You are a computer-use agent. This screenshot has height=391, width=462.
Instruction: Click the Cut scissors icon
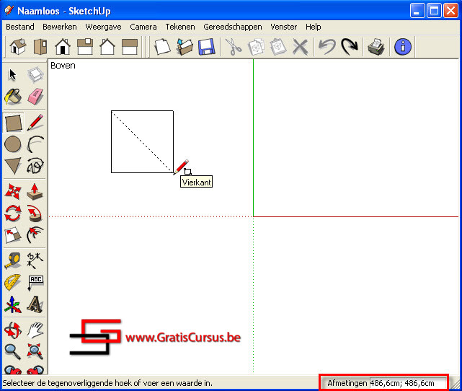[234, 47]
